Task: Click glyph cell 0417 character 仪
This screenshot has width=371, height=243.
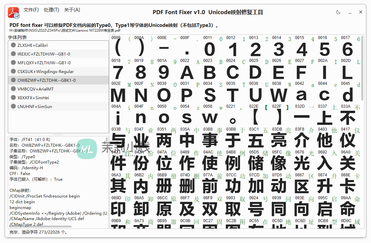Action: click(x=351, y=138)
